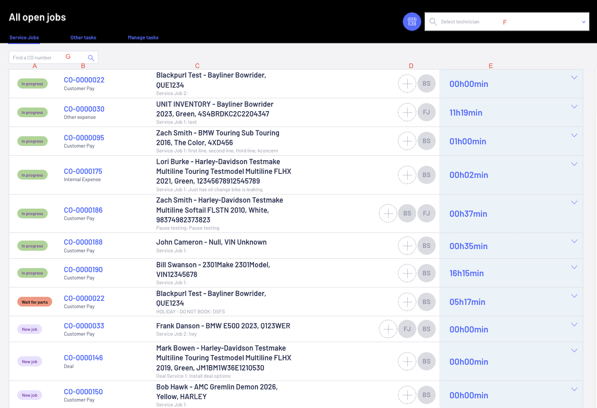
Task: Click BS avatar on CO-0000033 row
Action: coord(426,329)
